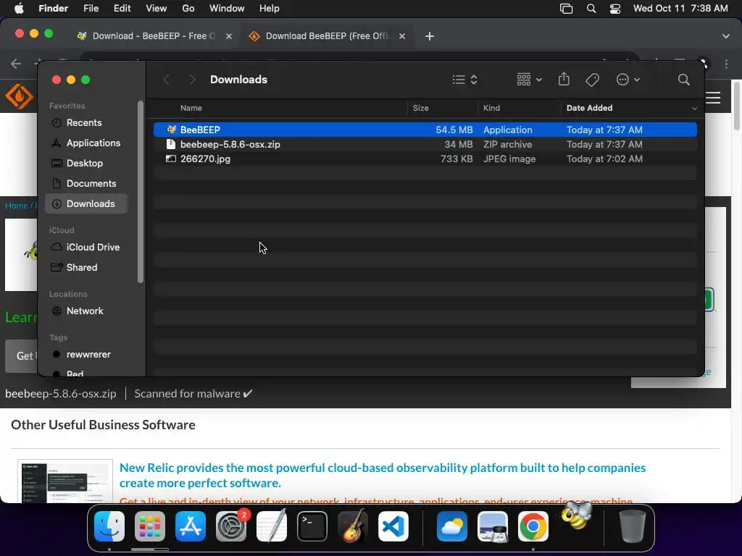Screen dimensions: 742x556
Task: Open the Action ellipsis menu in Finder
Action: [628, 80]
